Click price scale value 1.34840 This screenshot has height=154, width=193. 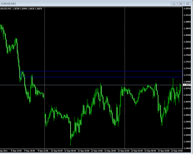point(187,148)
